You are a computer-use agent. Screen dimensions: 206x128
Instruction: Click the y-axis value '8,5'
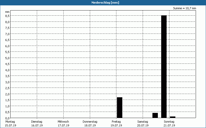tap(7, 16)
